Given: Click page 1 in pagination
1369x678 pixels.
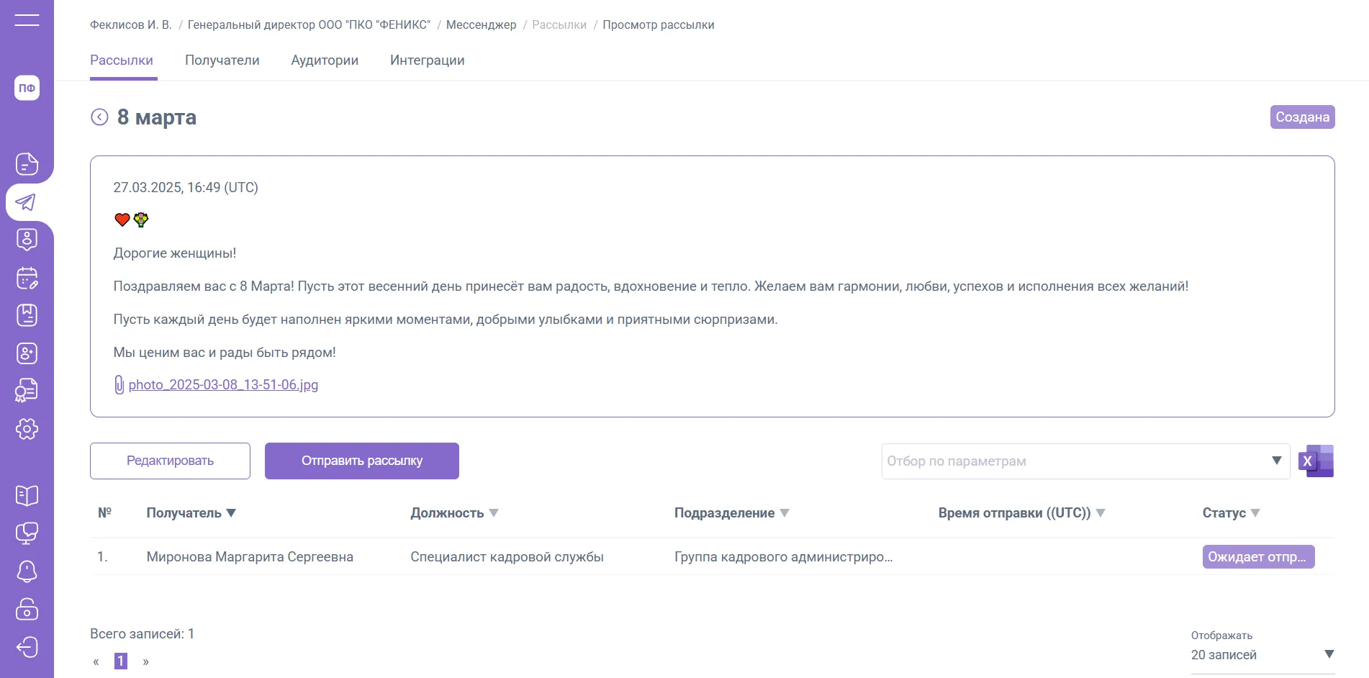Looking at the screenshot, I should (121, 661).
